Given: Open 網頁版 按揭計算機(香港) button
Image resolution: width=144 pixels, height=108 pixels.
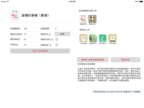Looking at the screenshot, I should pos(93,60).
